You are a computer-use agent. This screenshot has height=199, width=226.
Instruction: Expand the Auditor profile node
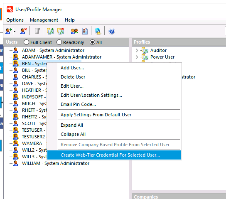(137, 50)
